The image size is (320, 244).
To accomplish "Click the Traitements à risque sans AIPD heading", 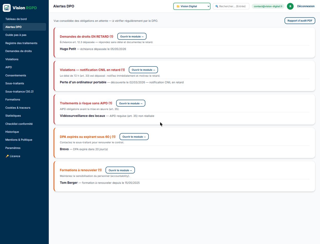I will point(86,103).
